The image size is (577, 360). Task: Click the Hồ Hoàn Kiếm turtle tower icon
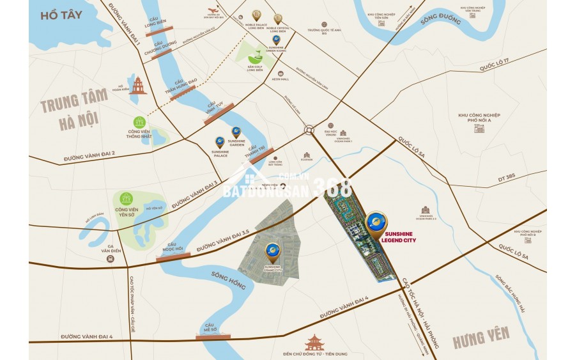click(x=138, y=85)
